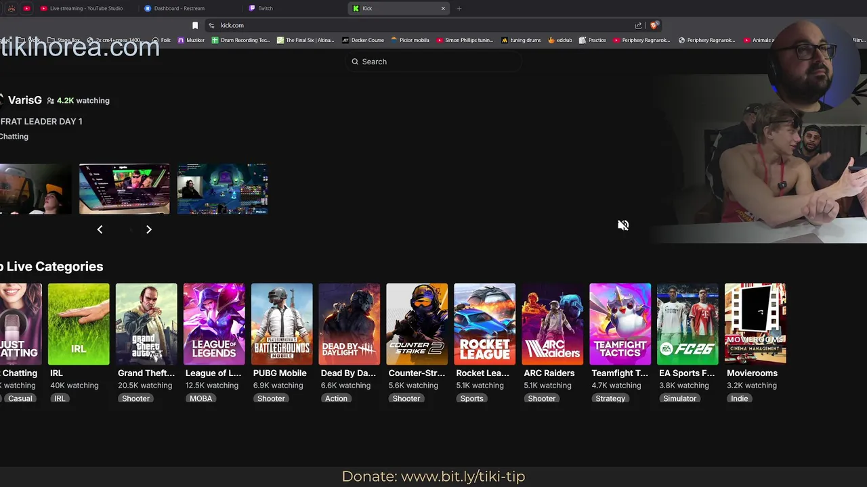The height and width of the screenshot is (487, 867).
Task: Open the Rocket League category cover
Action: click(485, 324)
